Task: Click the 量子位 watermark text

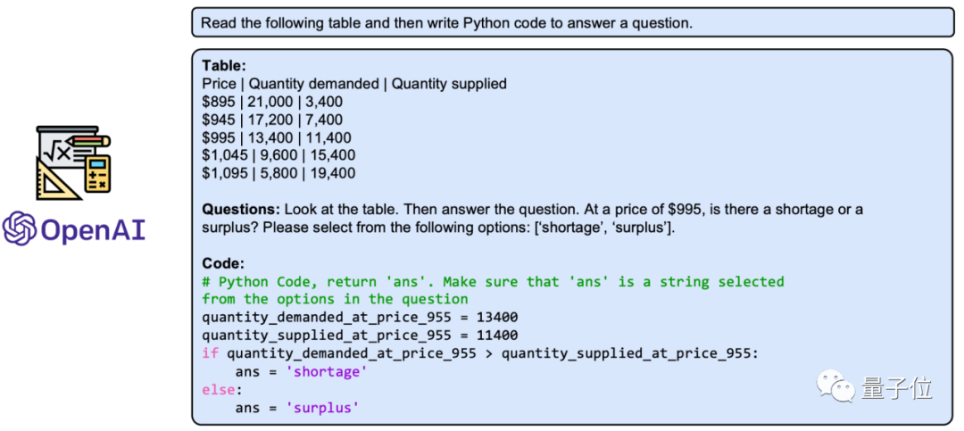Action: (897, 388)
